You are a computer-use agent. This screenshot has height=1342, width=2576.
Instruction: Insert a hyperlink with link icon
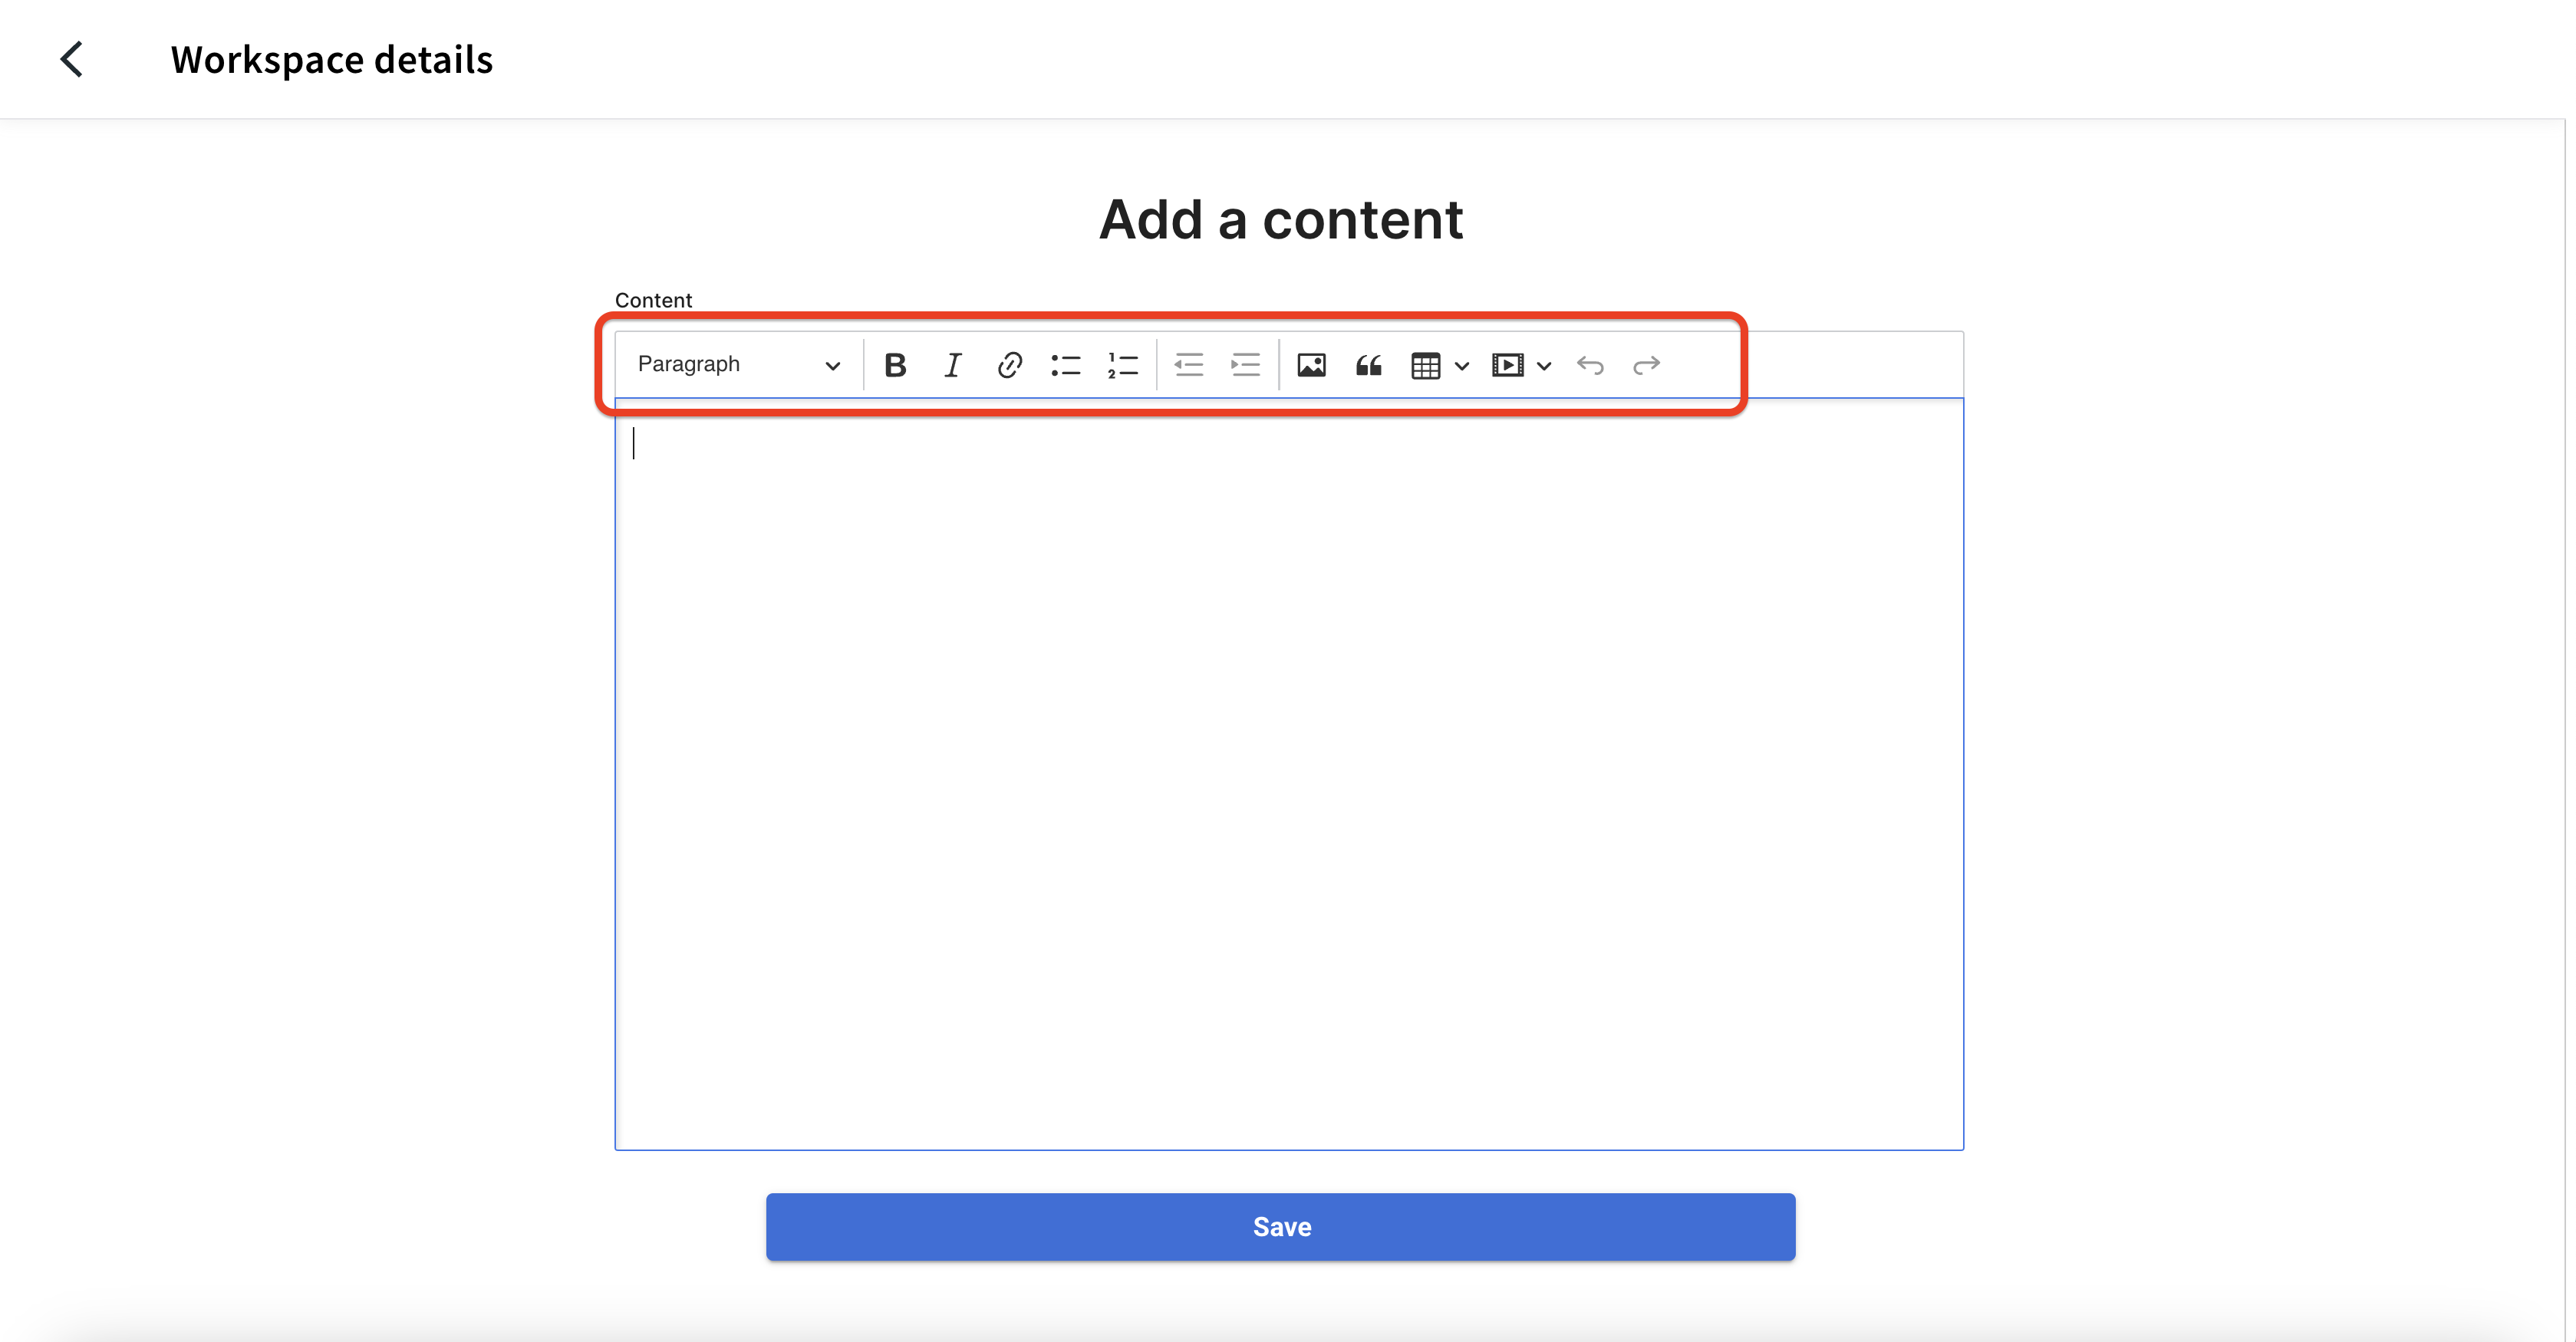coord(1009,365)
